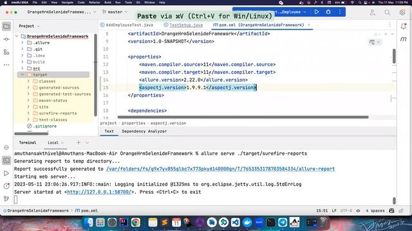Open Finder from the Dock
Viewport: 412px width, 231px height.
click(89, 223)
